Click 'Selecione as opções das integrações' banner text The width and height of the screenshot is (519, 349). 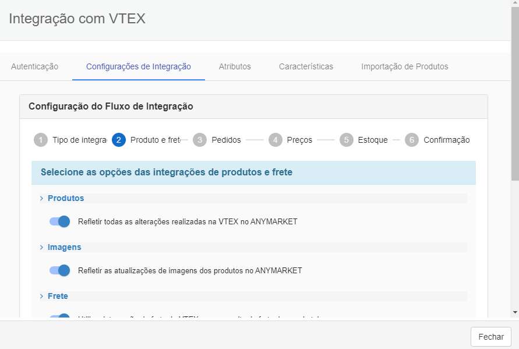(x=167, y=172)
